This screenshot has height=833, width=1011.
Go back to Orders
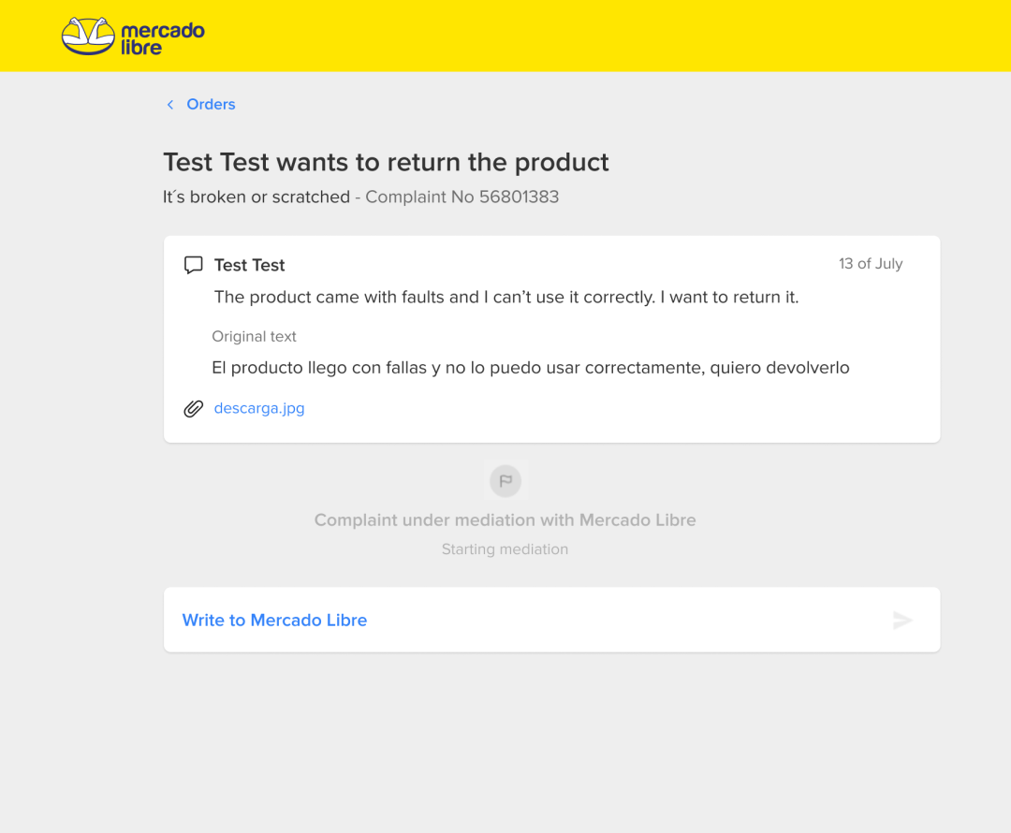(211, 105)
